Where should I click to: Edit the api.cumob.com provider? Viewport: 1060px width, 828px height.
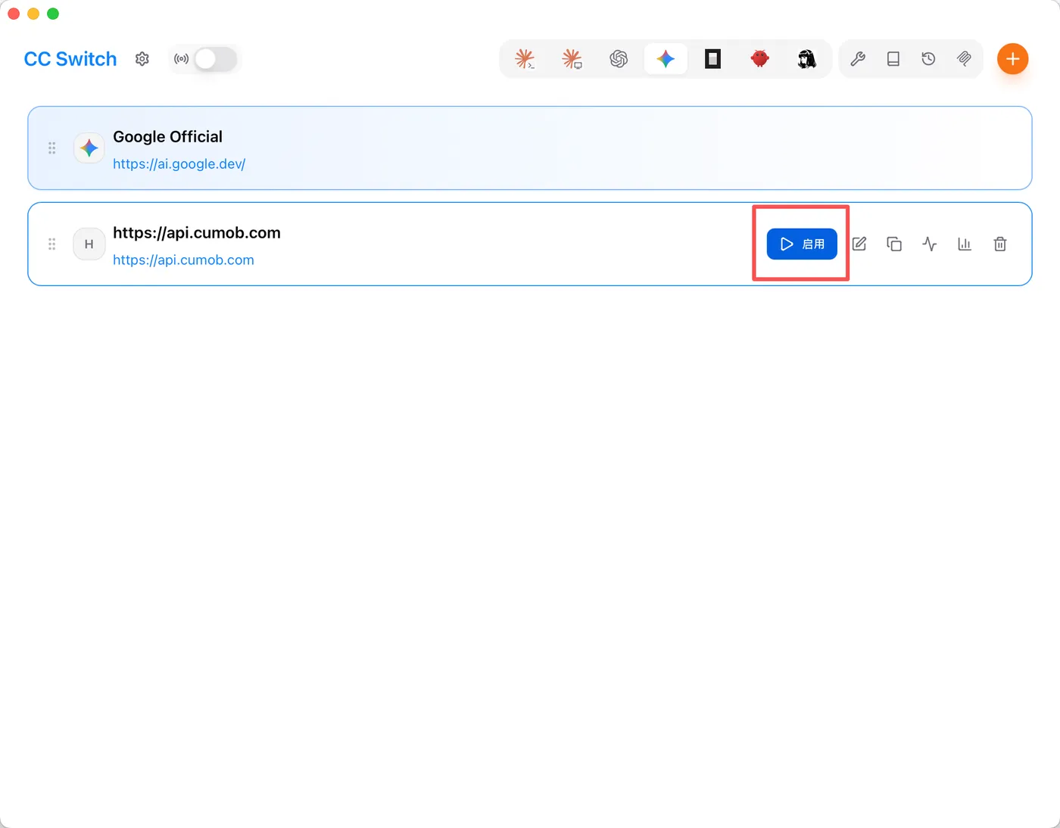[x=859, y=244]
